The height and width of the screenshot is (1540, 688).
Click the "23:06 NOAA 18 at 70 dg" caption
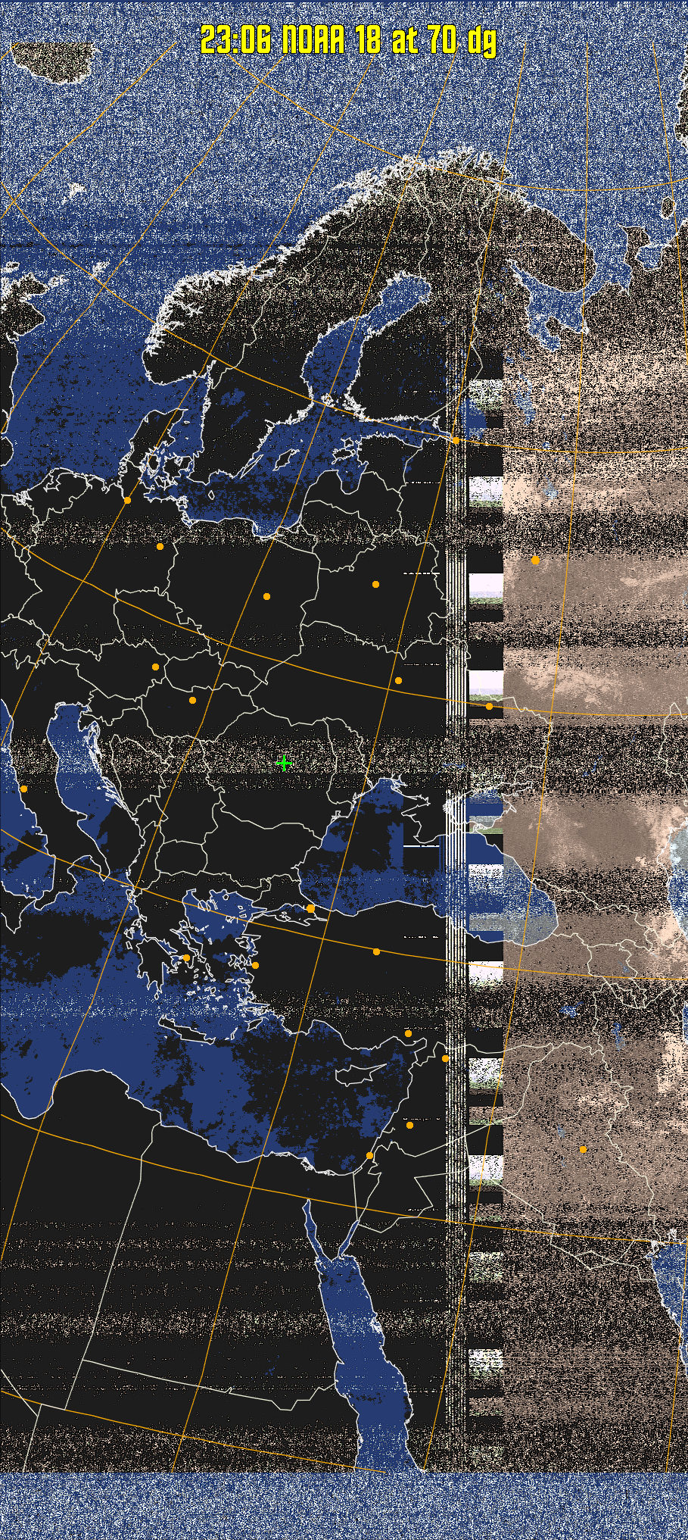pyautogui.click(x=349, y=40)
